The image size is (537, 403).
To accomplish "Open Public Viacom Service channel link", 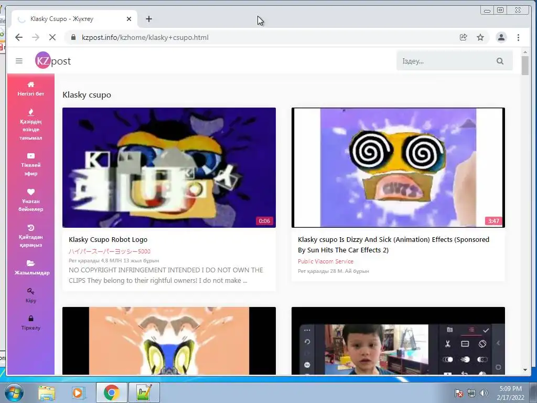I will (325, 261).
